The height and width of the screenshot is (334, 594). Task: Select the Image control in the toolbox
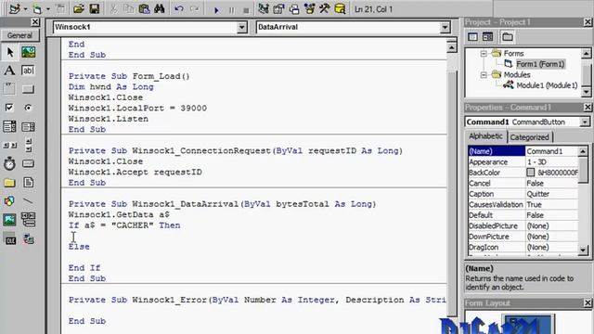[10, 220]
